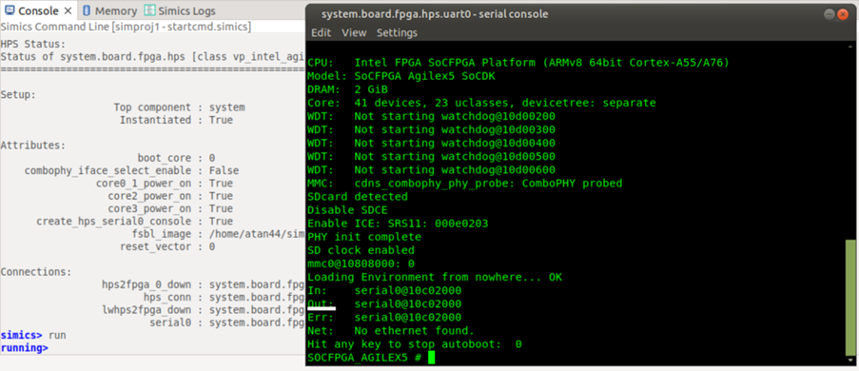
Task: Click 'HPS Status:' line in Simics console
Action: (33, 44)
